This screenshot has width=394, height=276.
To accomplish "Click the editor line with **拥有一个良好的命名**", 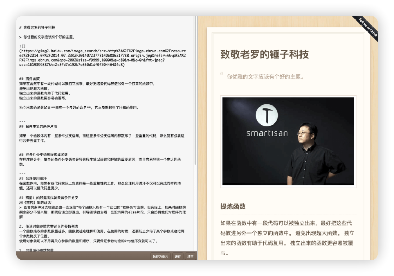I will pyautogui.click(x=79, y=108).
